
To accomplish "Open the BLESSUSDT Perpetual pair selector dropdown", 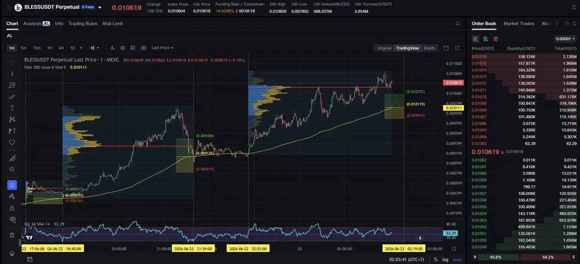I will click(100, 8).
